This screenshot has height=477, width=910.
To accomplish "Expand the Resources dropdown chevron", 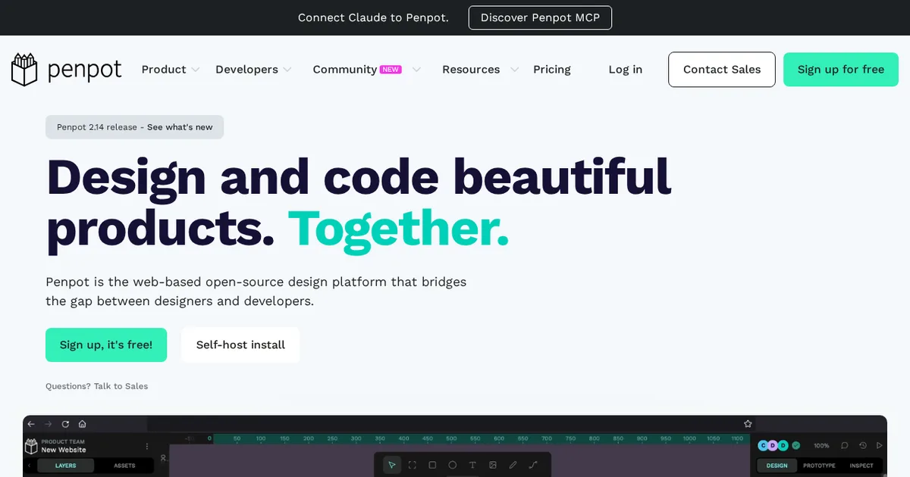I will [x=515, y=70].
